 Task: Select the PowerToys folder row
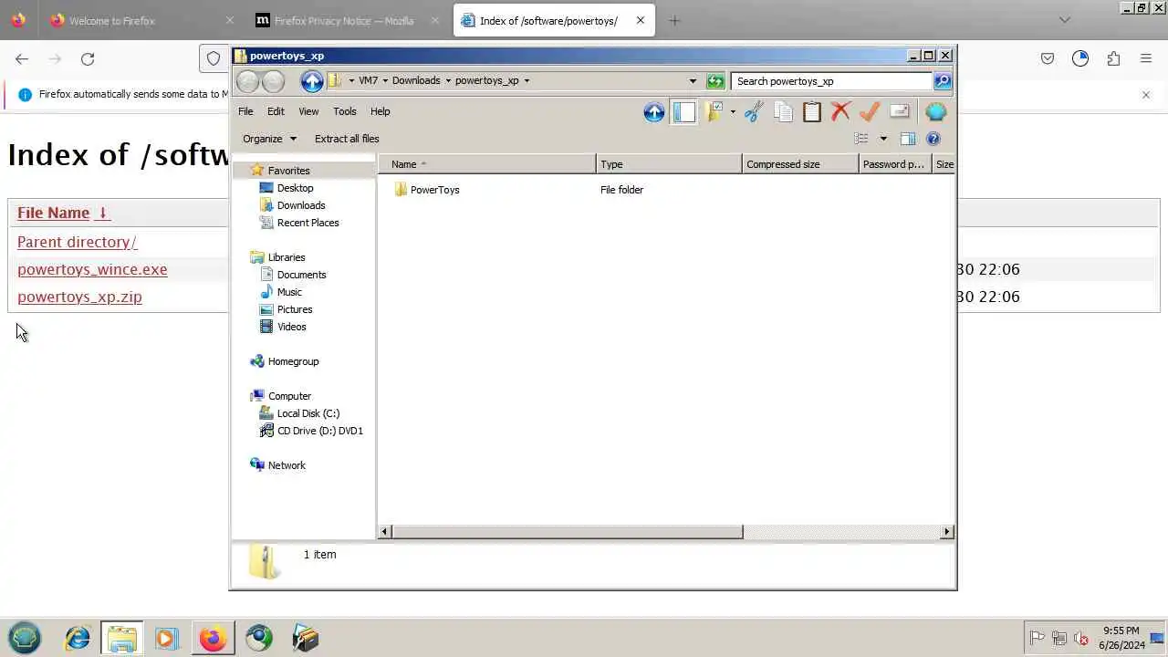pyautogui.click(x=434, y=190)
